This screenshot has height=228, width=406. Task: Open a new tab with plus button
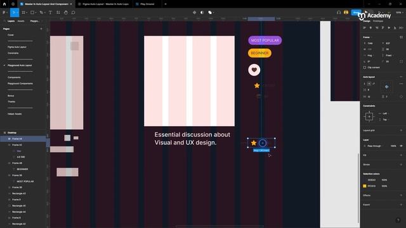(166, 4)
